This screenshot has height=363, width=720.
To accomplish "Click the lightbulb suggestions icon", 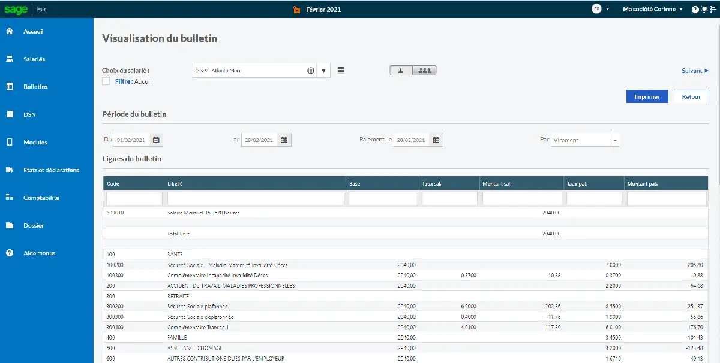I will (702, 9).
